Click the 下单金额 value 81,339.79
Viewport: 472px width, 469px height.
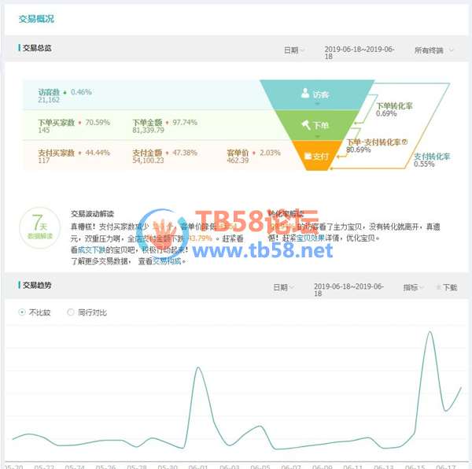click(148, 130)
